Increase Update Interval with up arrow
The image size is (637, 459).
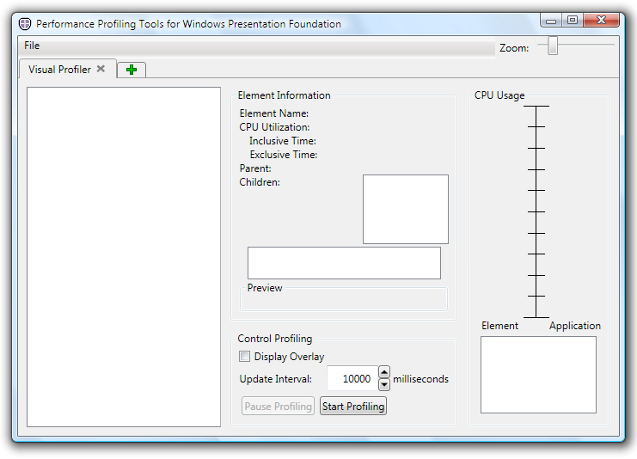coord(384,371)
